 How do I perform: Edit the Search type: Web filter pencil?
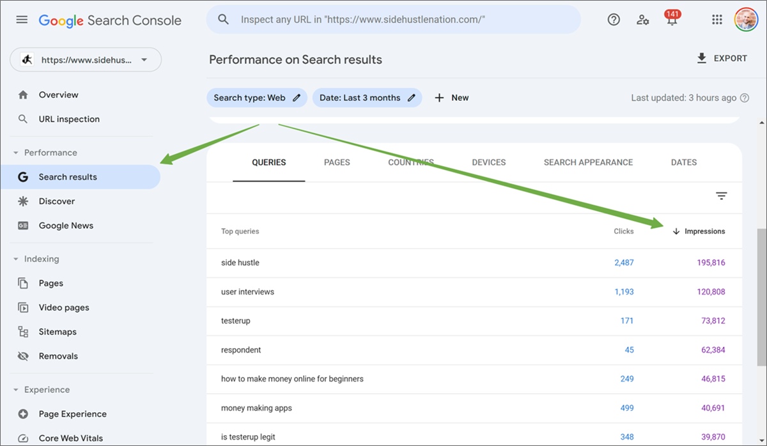296,98
